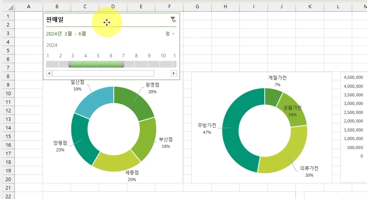Click the 주방가전 47% data label
Screen dimensions: 367x199
pyautogui.click(x=207, y=129)
